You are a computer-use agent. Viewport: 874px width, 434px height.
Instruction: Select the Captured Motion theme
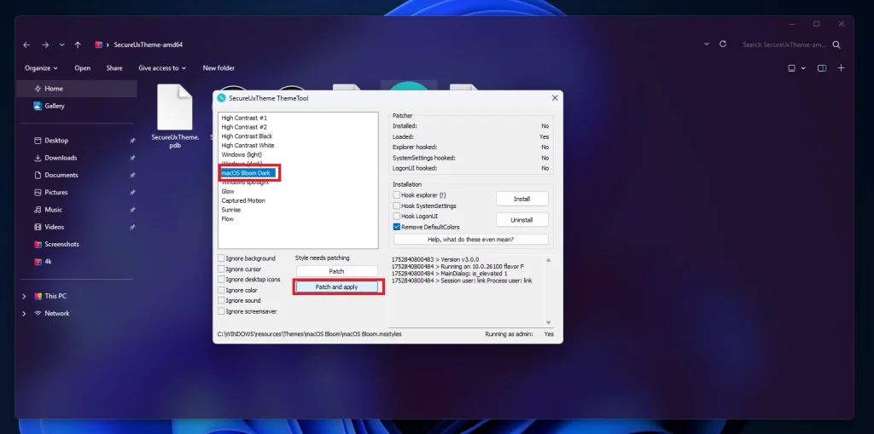point(243,200)
